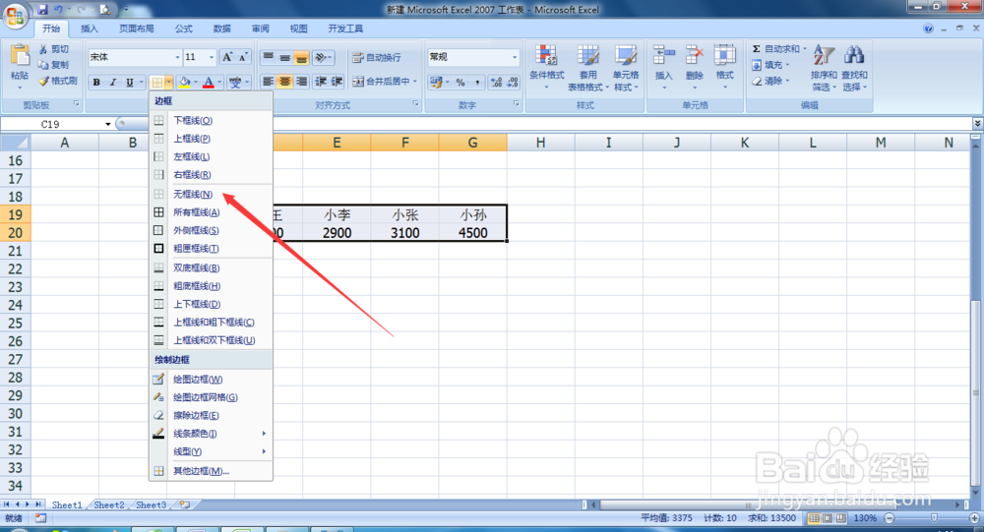The height and width of the screenshot is (532, 984).
Task: Click the Delete cells icon
Action: pyautogui.click(x=694, y=55)
